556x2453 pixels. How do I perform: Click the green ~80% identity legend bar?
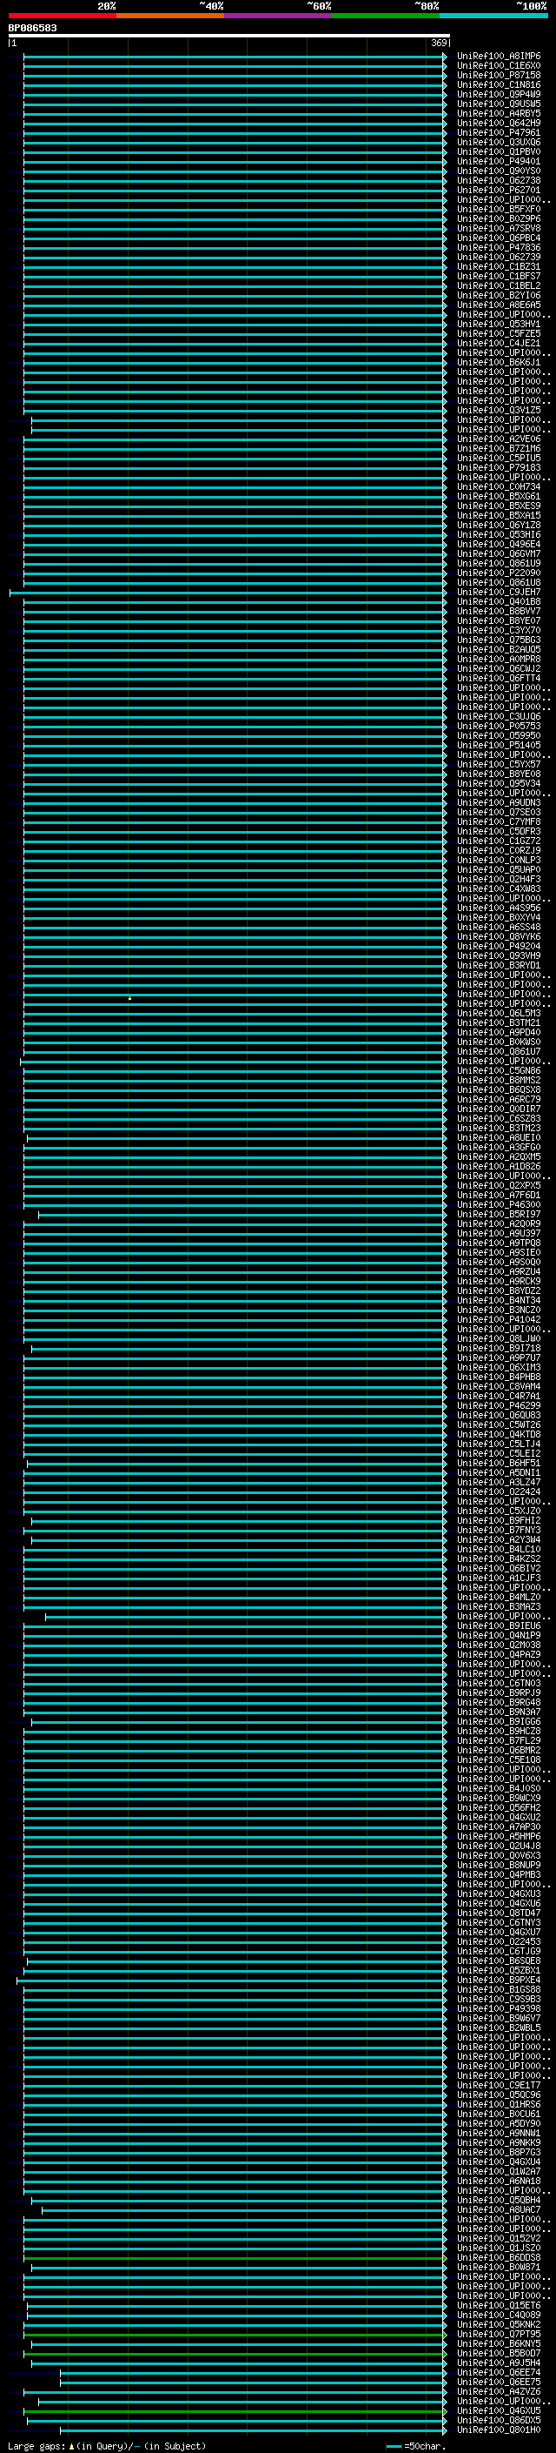pos(386,16)
